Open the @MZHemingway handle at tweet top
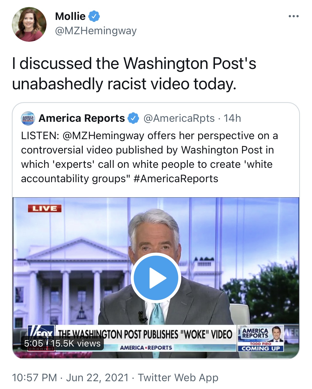312x389 pixels. (96, 31)
